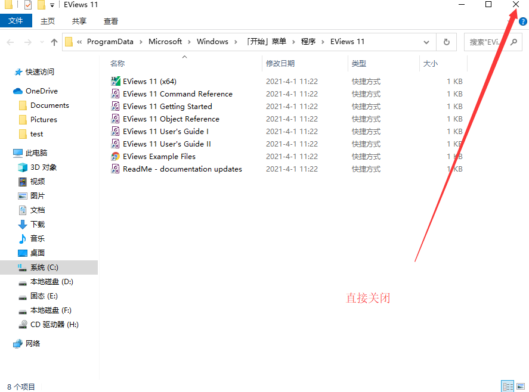Select EViews 11 Command Reference icon

115,94
